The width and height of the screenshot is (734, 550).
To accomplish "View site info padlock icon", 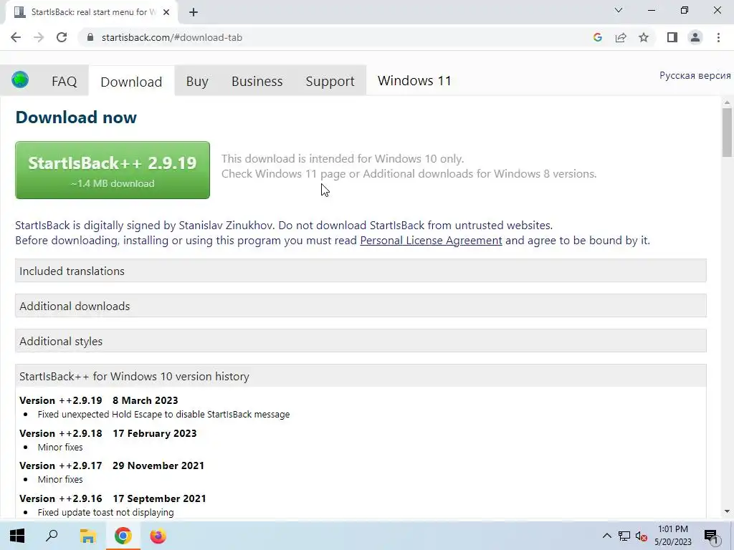I will (x=90, y=37).
